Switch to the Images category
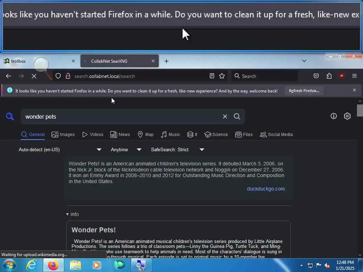This screenshot has width=363, height=272. (63, 134)
